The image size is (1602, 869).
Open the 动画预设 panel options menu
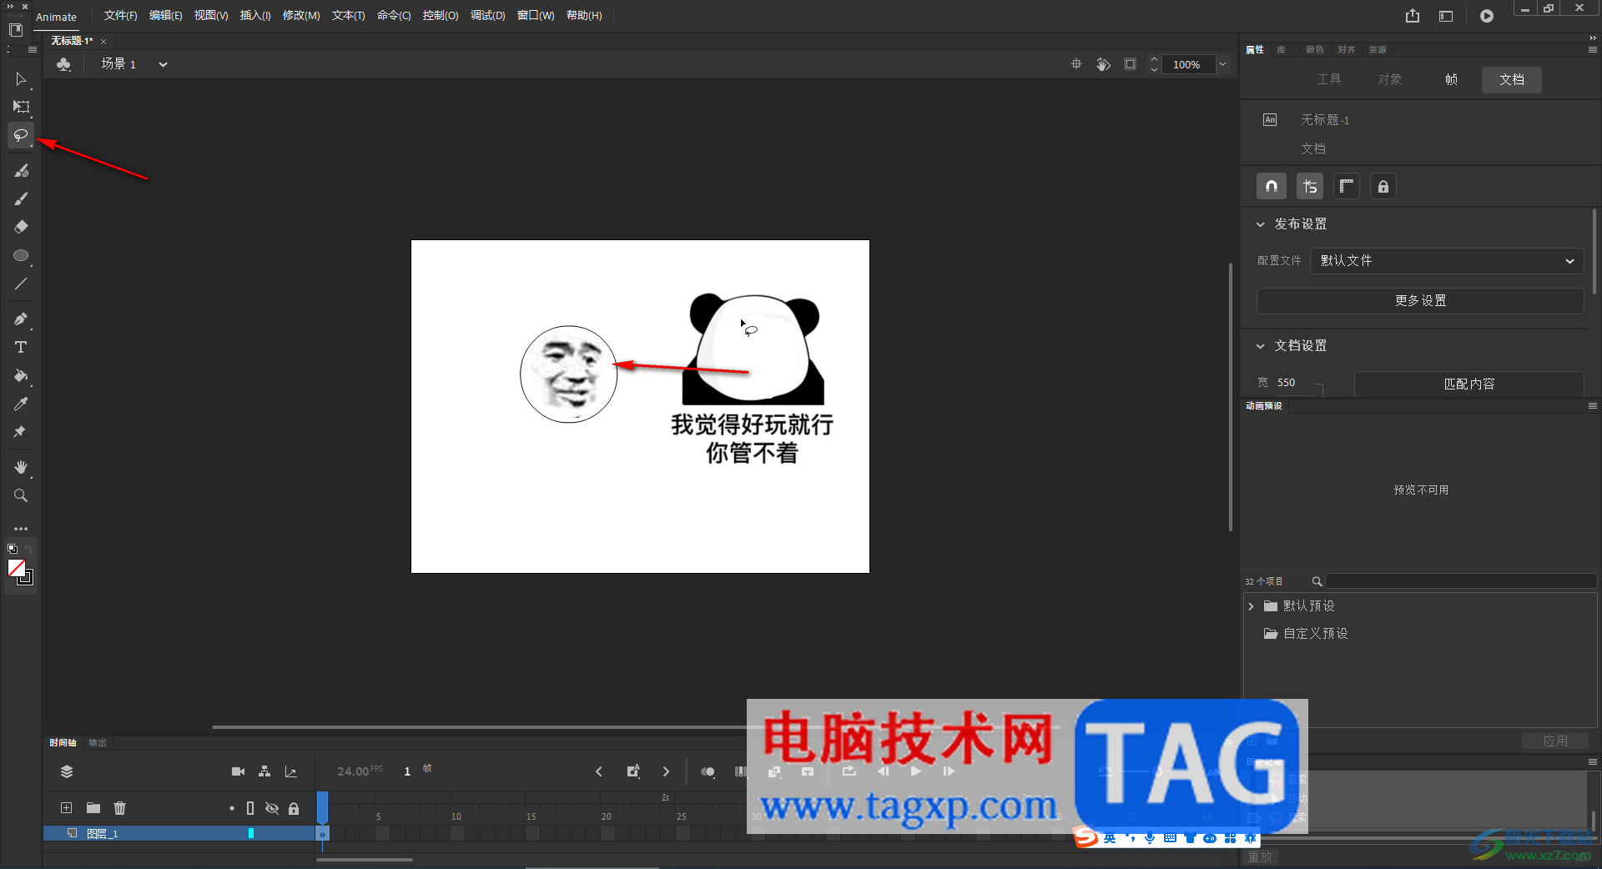(x=1592, y=406)
